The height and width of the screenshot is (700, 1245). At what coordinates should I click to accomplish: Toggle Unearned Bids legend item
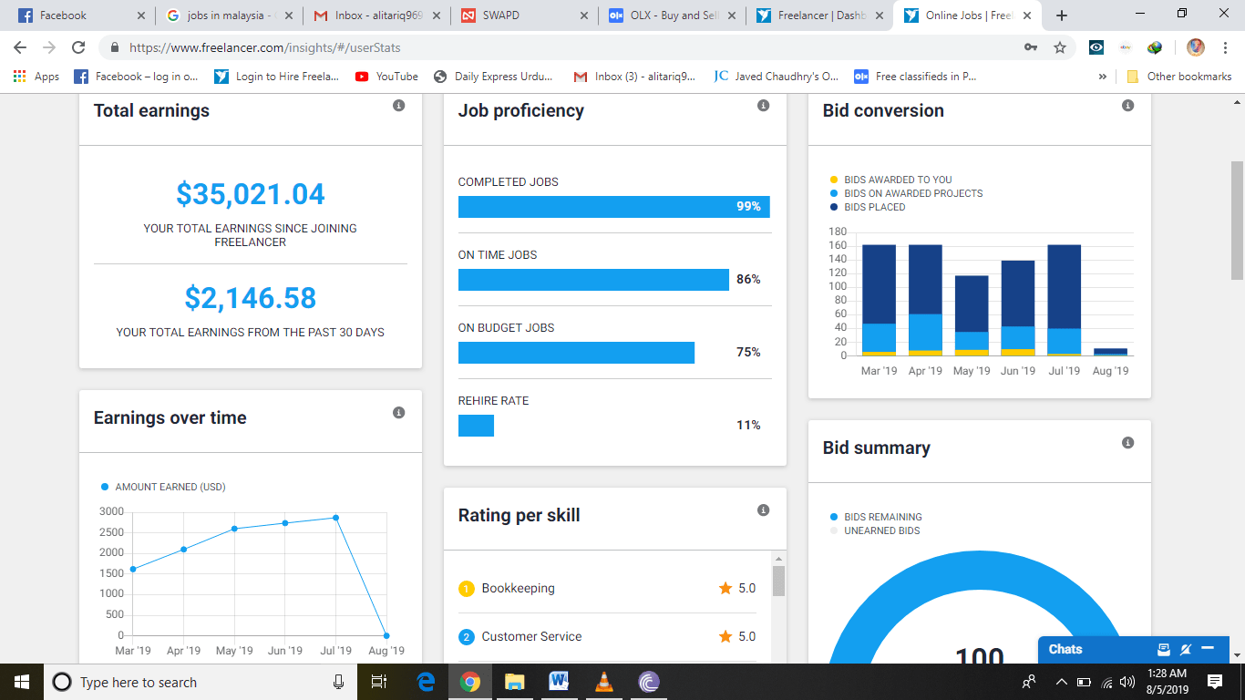tap(875, 530)
